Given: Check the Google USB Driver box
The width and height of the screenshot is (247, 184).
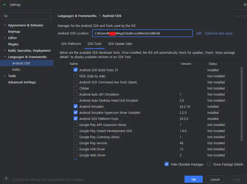Looking at the screenshot, I should click(76, 149).
